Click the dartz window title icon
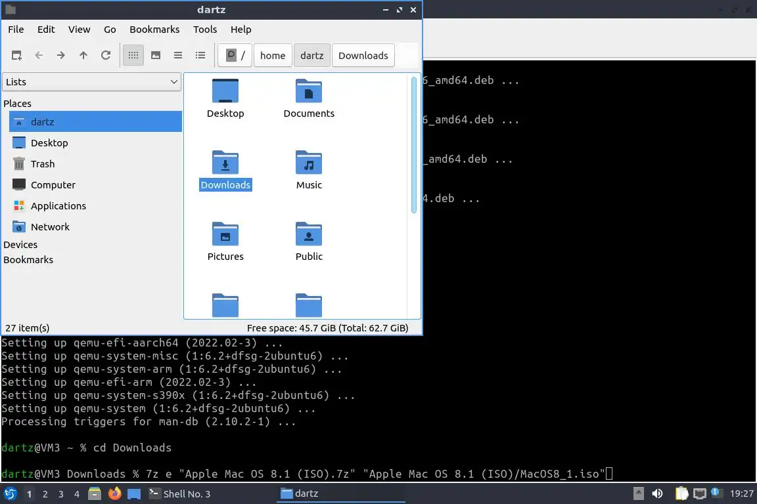The height and width of the screenshot is (504, 757). coord(10,10)
